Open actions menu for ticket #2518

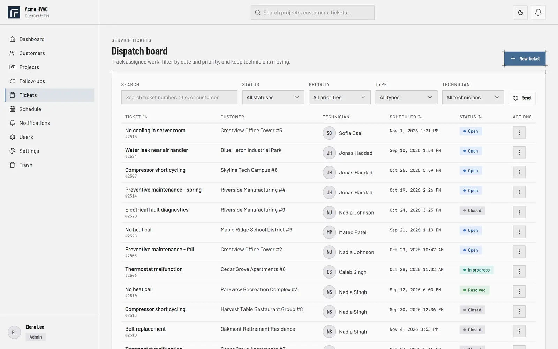coord(519,331)
